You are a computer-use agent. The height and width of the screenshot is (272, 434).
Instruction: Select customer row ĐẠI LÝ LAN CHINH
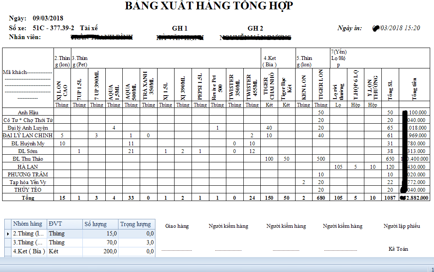tap(28, 136)
